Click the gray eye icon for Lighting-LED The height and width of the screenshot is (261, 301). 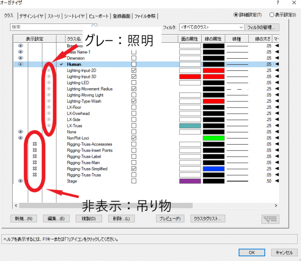click(x=48, y=83)
